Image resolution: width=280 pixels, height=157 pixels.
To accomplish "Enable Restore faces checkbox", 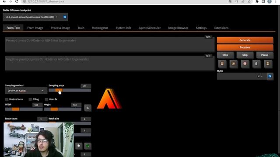I will coord(7,99).
